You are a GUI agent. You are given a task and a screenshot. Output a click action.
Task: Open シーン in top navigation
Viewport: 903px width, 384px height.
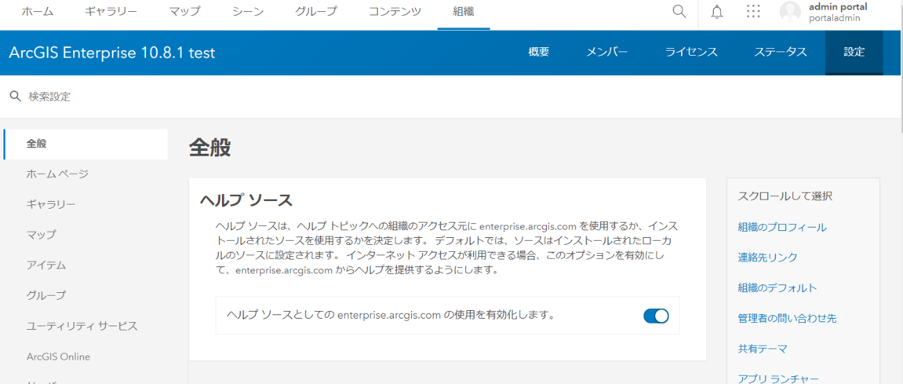(248, 12)
